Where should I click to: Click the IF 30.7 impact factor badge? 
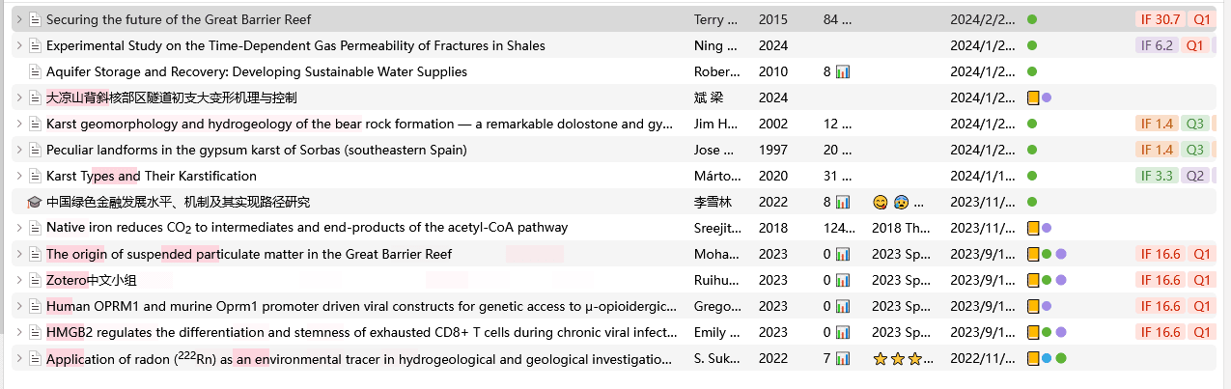coord(1161,19)
